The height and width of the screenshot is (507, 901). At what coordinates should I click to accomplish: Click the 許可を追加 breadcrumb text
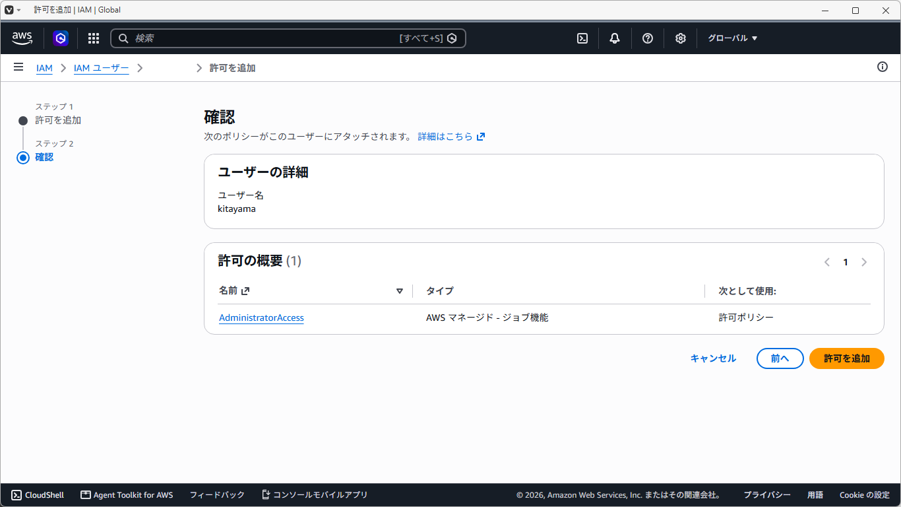tap(233, 68)
